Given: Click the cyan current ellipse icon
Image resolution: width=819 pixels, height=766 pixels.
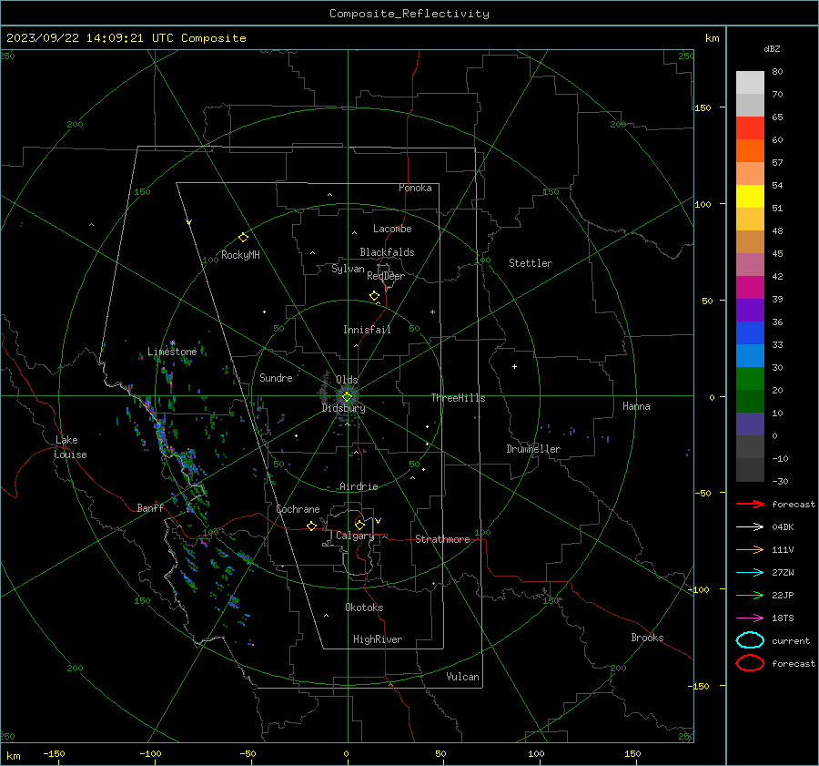Looking at the screenshot, I should 750,640.
